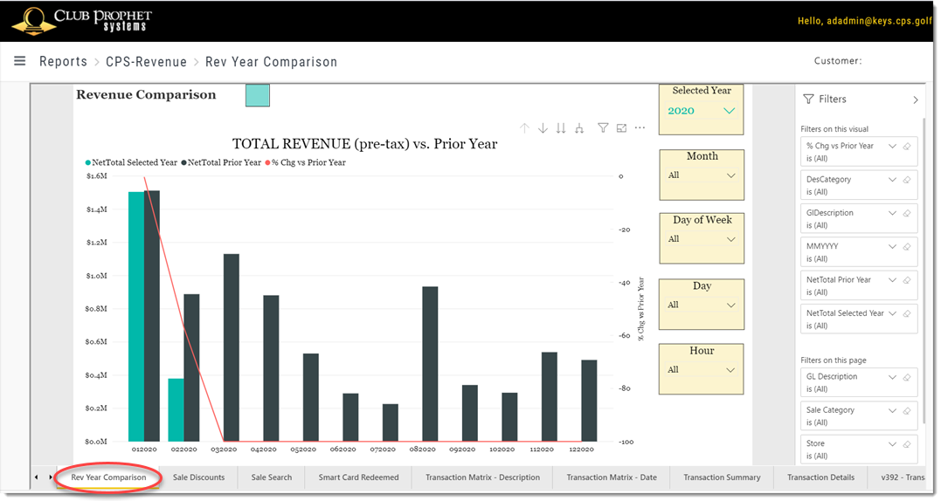The height and width of the screenshot is (501, 941).
Task: Expand all down one level icon
Action: [579, 128]
